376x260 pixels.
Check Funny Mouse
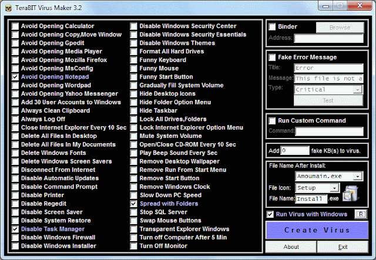coord(133,68)
